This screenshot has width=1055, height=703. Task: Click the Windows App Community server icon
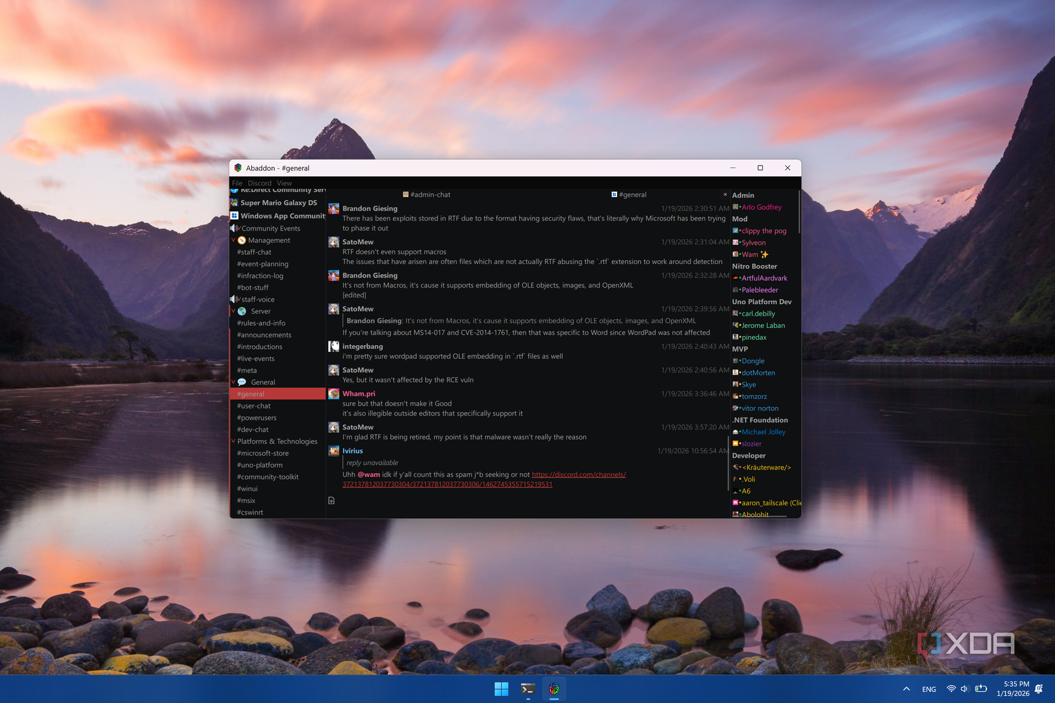[235, 216]
